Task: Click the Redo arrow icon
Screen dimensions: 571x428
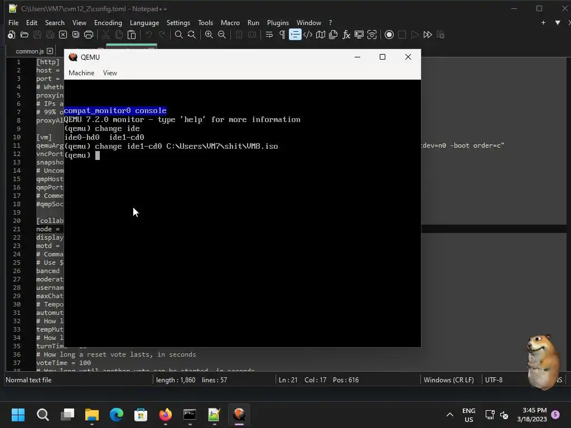Action: pyautogui.click(x=162, y=35)
